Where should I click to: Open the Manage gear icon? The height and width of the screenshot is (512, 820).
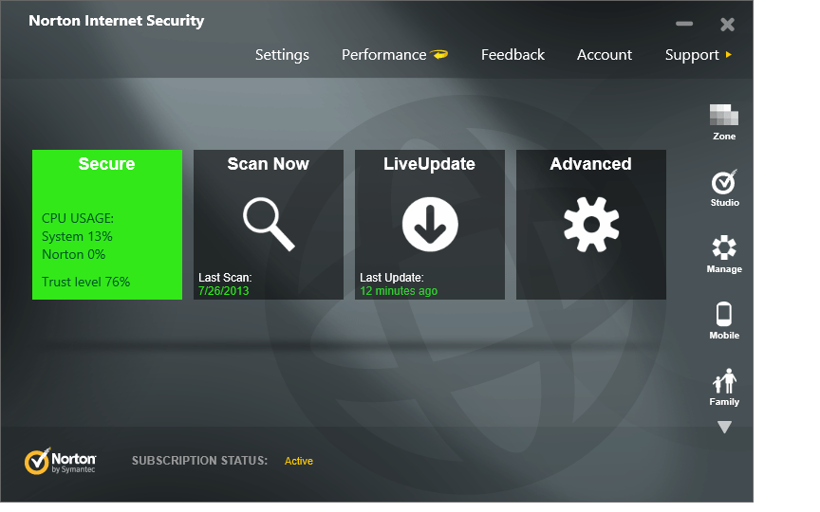pos(724,248)
